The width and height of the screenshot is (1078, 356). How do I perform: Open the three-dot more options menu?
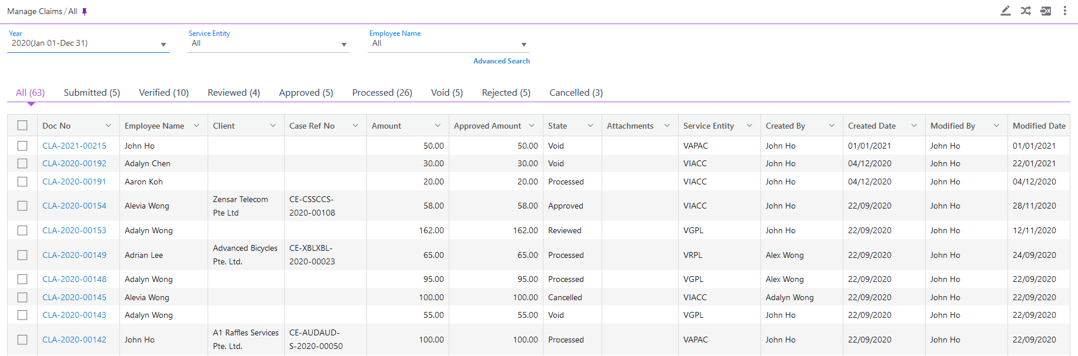click(1064, 11)
